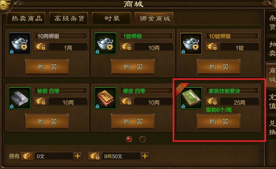Viewport: 276px width, 169px height.
Task: Add bound gold using plus beside 9两50文
Action: click(145, 156)
